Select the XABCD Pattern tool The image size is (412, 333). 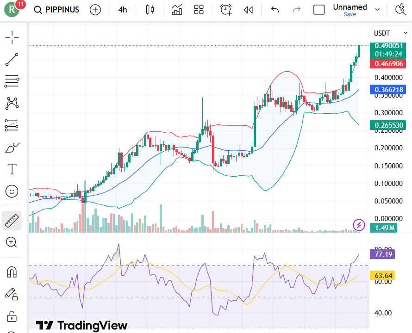click(12, 103)
